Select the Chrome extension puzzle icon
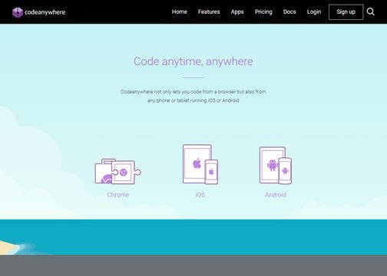 coord(117,171)
